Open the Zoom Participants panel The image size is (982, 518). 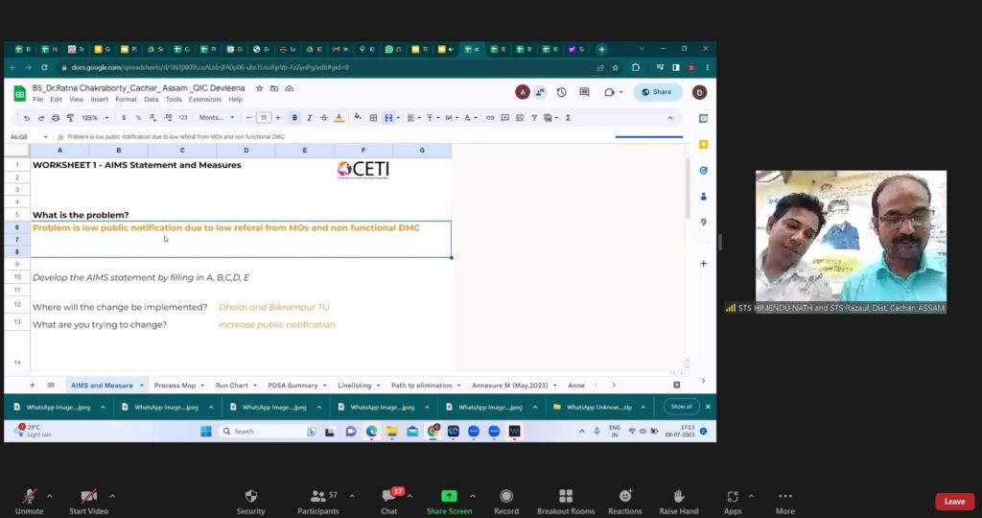pos(317,496)
